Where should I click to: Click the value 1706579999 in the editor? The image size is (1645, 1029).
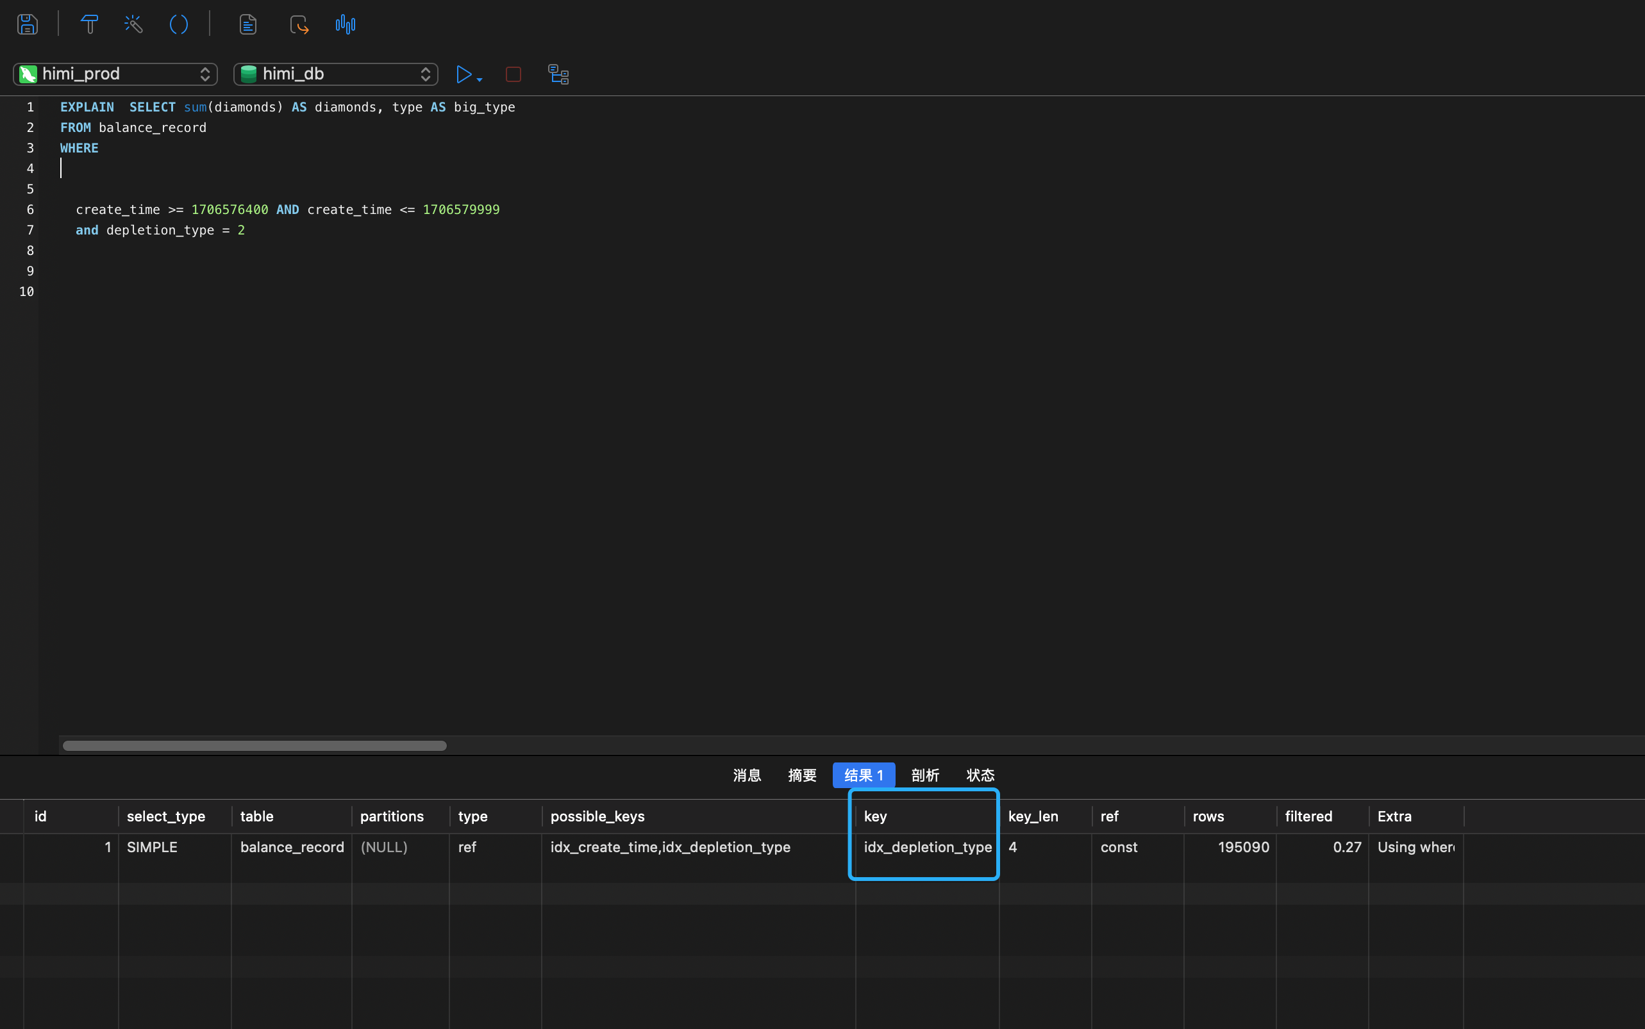click(461, 210)
